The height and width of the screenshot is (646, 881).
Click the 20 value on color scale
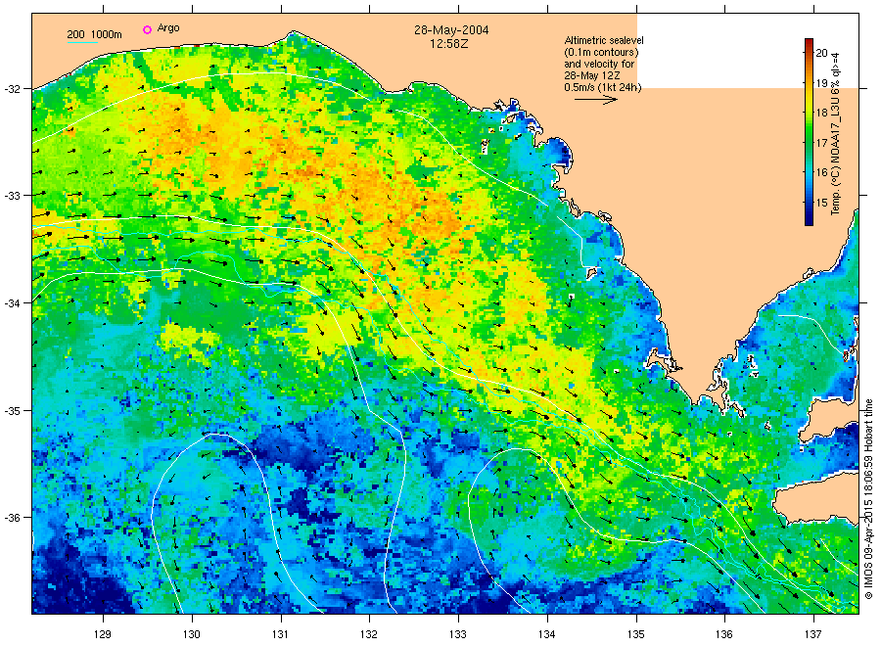[x=821, y=53]
